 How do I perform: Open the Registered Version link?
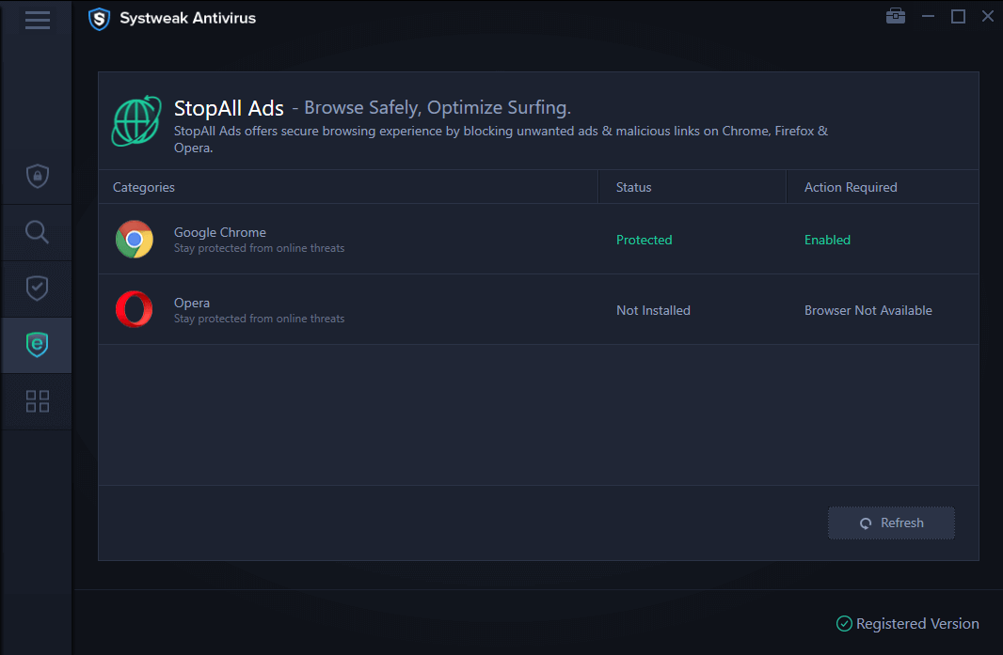click(916, 623)
